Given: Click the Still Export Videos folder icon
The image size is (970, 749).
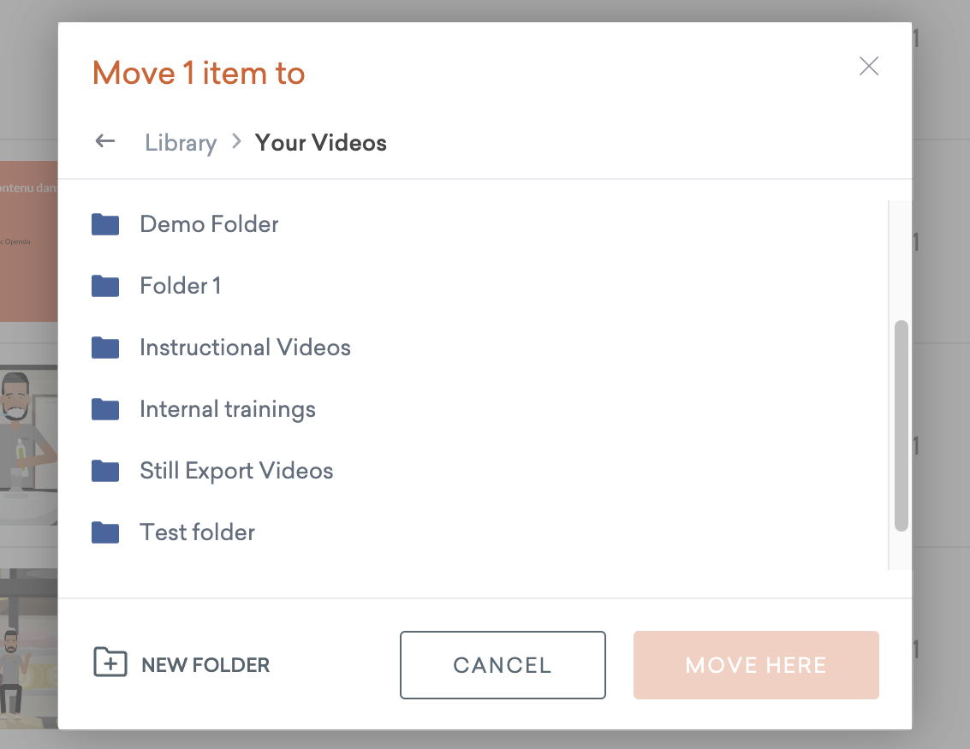Looking at the screenshot, I should tap(105, 471).
